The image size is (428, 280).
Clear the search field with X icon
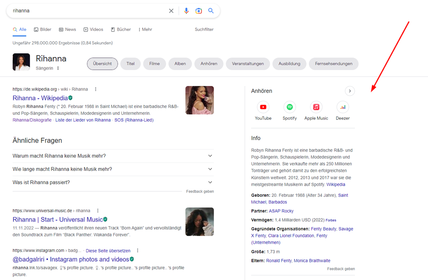coord(171,11)
